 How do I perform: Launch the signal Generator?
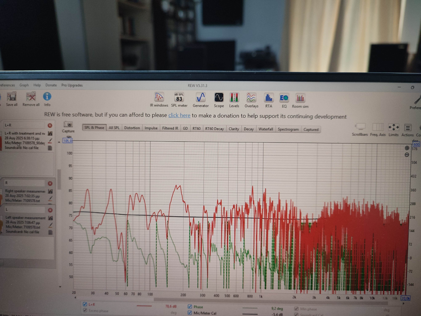(200, 98)
